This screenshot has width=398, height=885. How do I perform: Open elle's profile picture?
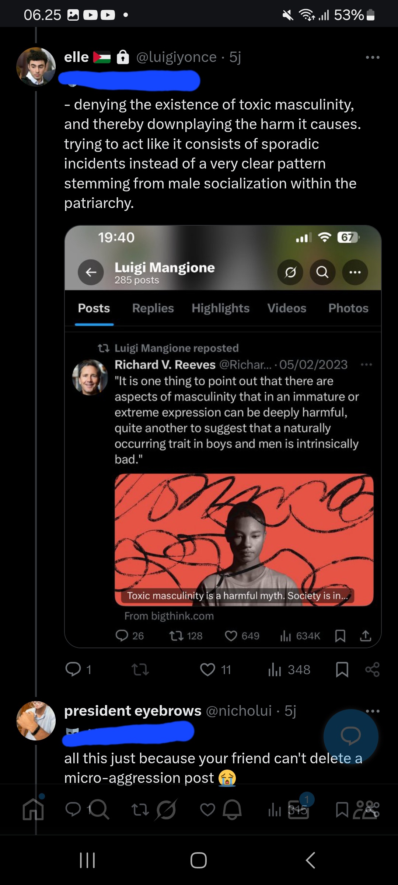pyautogui.click(x=36, y=67)
